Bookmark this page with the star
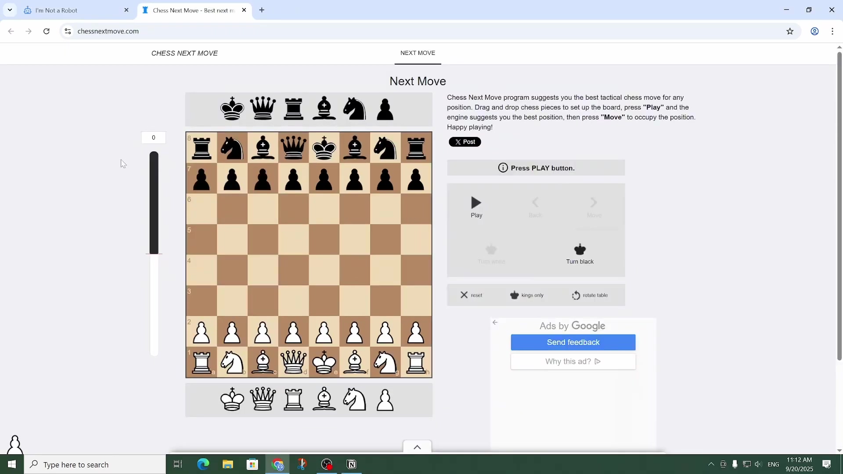843x474 pixels. [x=790, y=31]
